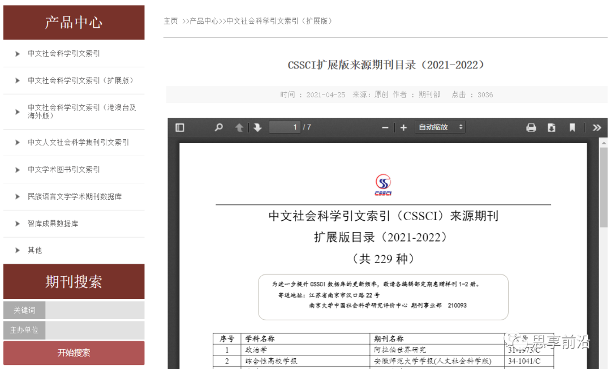
Task: Click the 开始搜索 button
Action: coord(74,353)
